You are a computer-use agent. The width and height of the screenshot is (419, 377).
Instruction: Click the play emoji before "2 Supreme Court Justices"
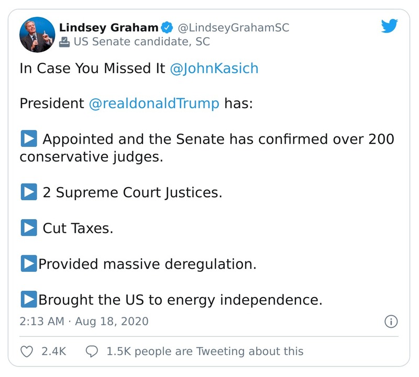point(28,192)
